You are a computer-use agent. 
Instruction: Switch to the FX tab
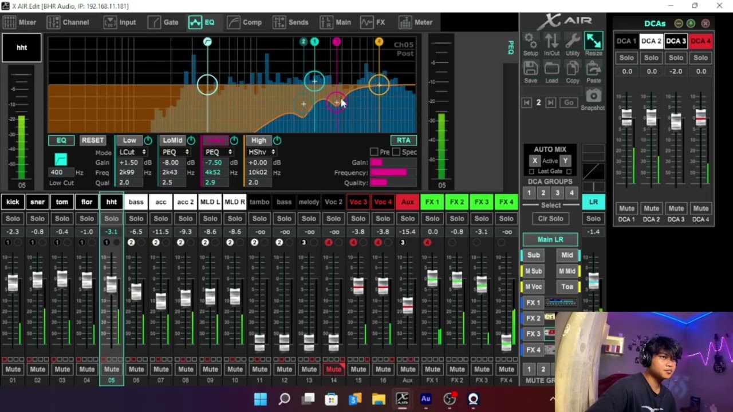[373, 22]
